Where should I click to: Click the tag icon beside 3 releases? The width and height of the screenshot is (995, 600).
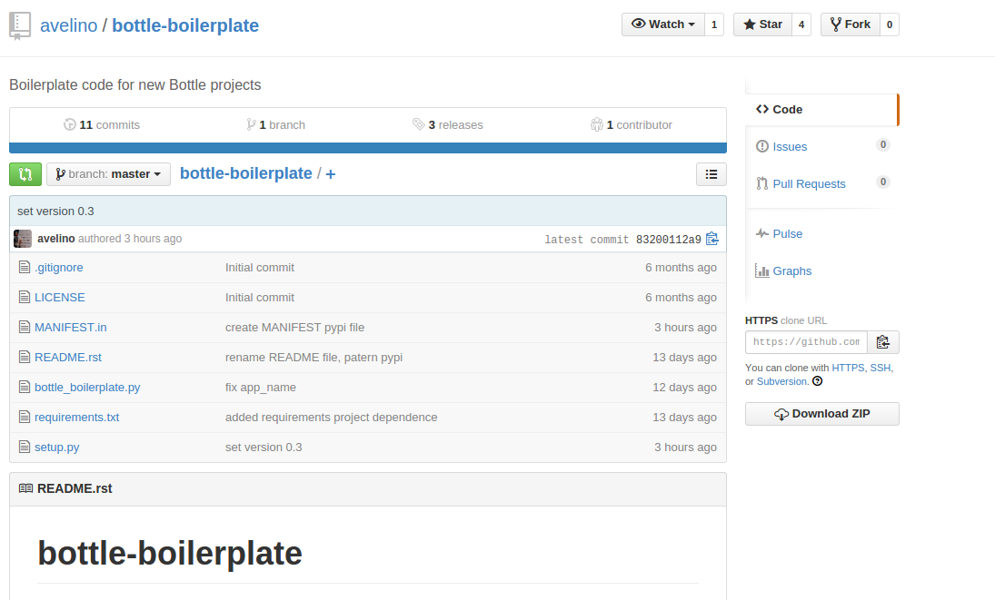tap(419, 125)
